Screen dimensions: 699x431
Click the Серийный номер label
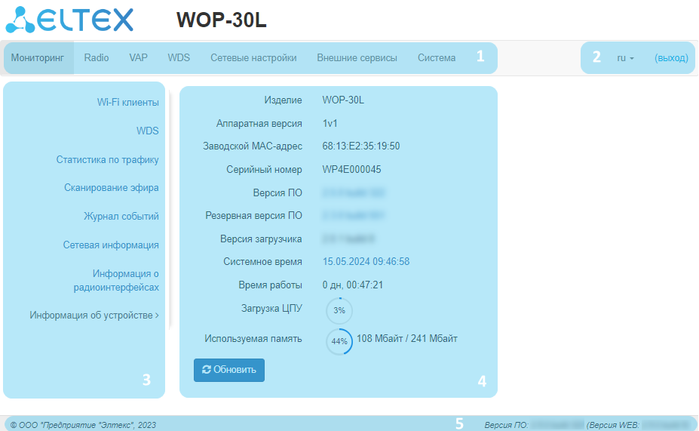(264, 170)
